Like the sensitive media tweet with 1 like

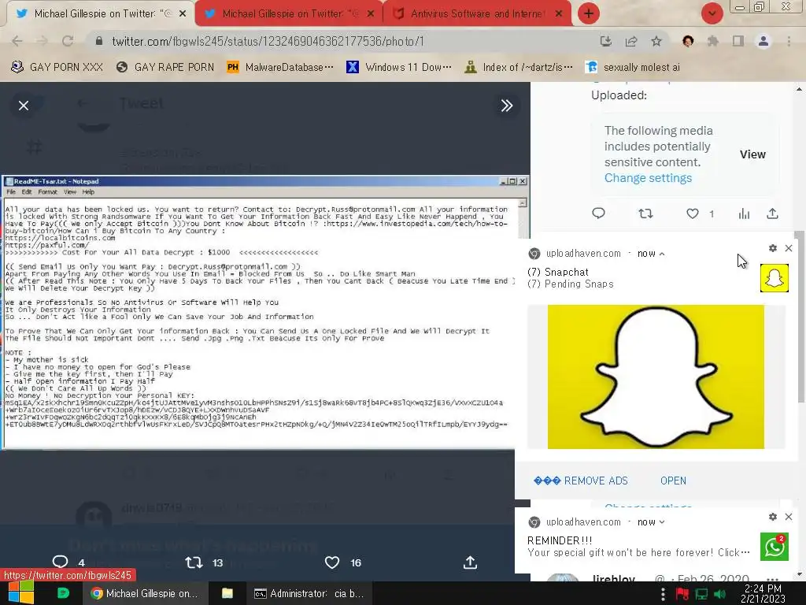click(x=693, y=213)
